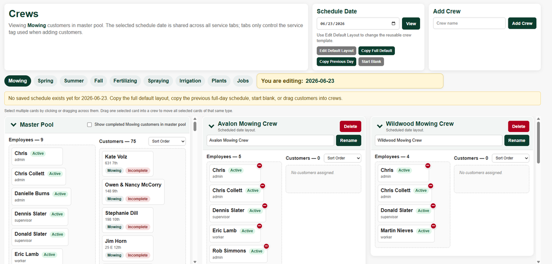Switch to the Spring tab
The height and width of the screenshot is (264, 552).
coord(45,81)
